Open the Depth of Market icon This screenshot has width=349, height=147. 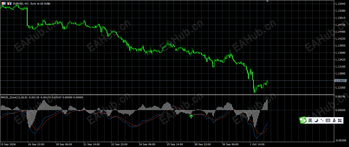(x=3, y=3)
